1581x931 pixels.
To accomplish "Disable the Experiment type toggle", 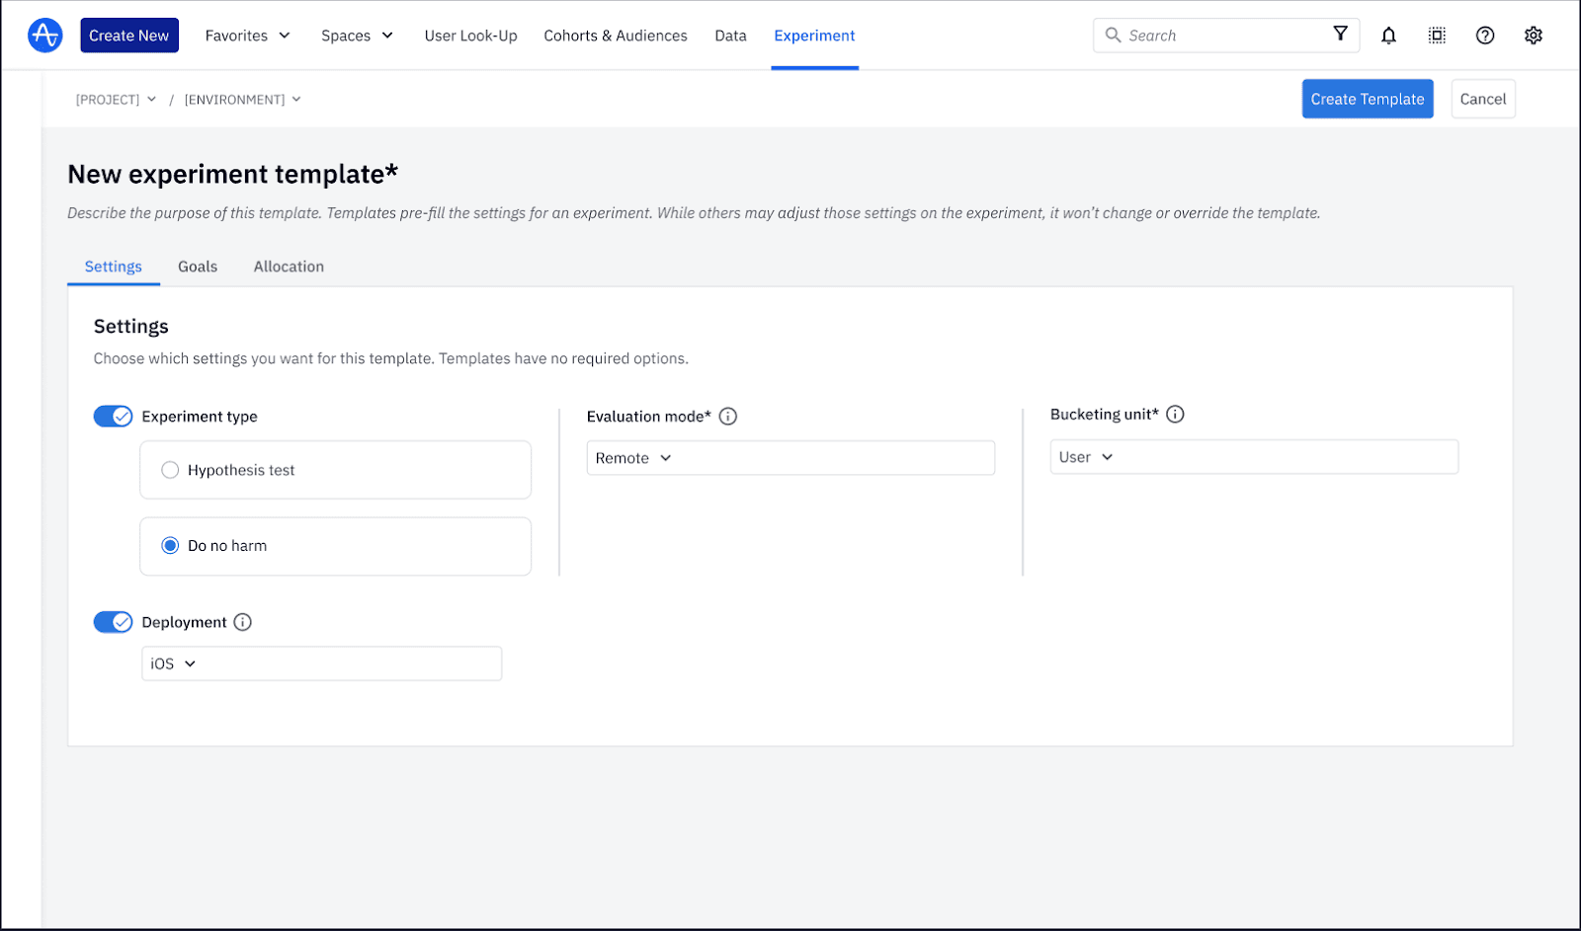I will pos(113,416).
